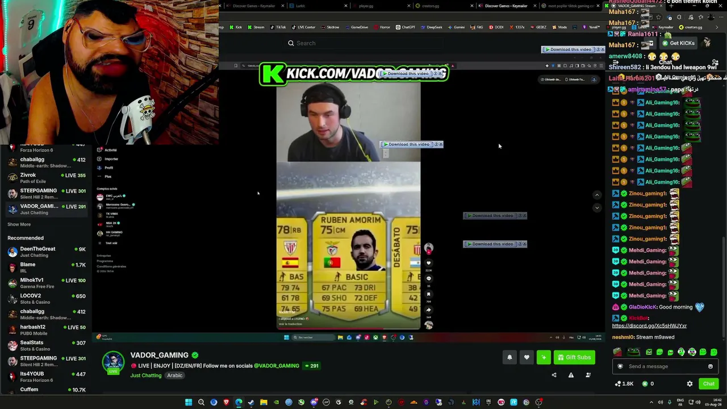Open MihokTv1 Garena Free Fire channel
Image resolution: width=727 pixels, height=409 pixels.
pos(45,283)
